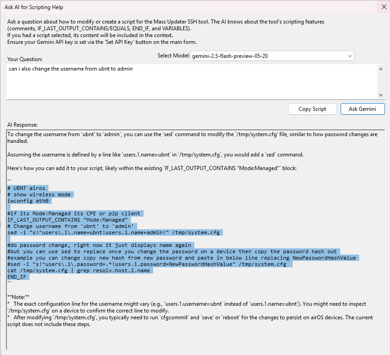Click the dialog title 'Ask AI for Scripting Help'
The image size is (390, 355).
point(34,7)
